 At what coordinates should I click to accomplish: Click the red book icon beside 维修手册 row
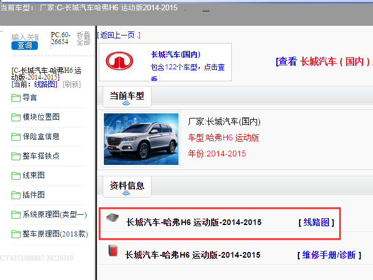[x=113, y=250]
